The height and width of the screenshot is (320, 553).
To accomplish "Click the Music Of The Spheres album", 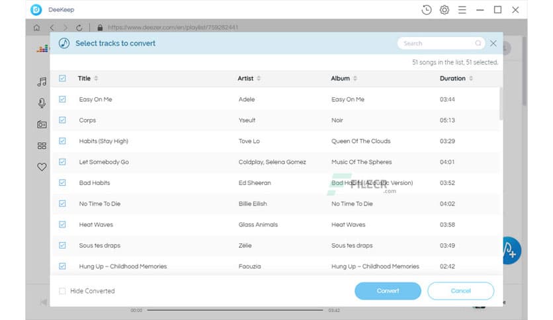I will [x=361, y=162].
